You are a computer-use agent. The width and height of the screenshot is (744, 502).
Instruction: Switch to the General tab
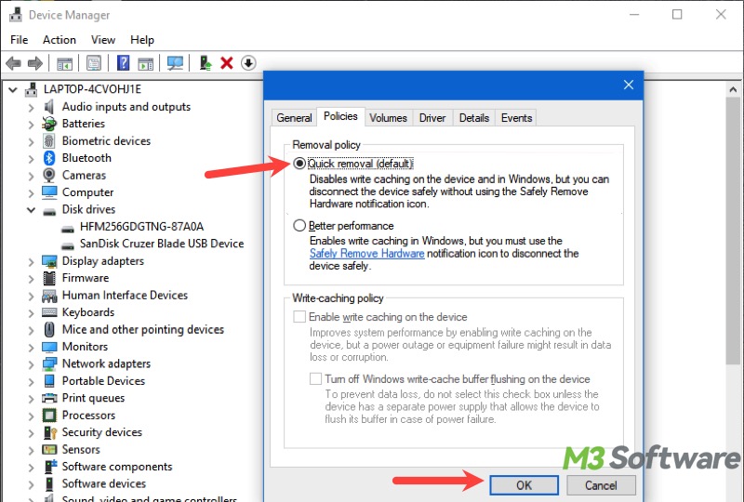pyautogui.click(x=294, y=118)
